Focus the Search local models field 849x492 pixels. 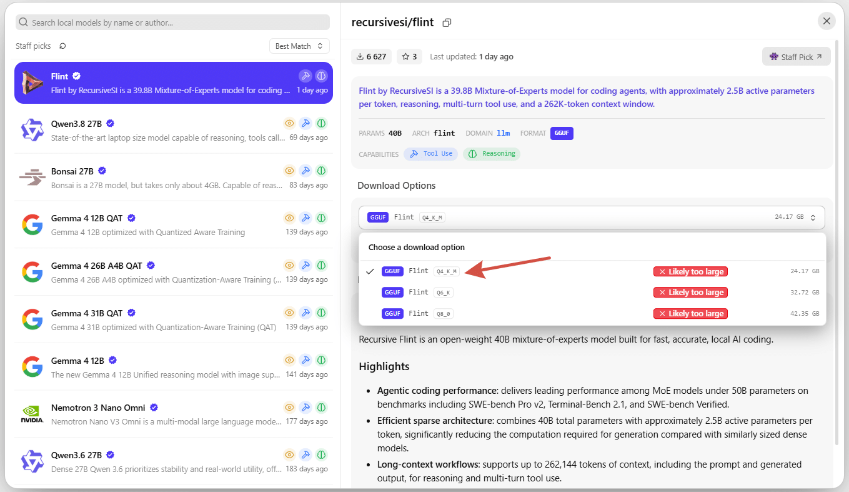(x=172, y=23)
